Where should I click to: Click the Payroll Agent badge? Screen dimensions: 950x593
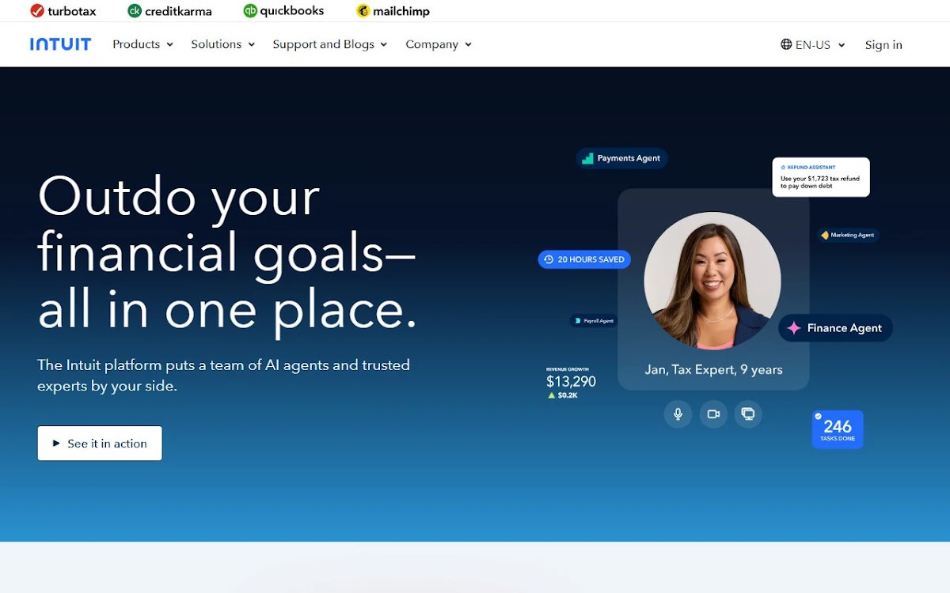593,321
